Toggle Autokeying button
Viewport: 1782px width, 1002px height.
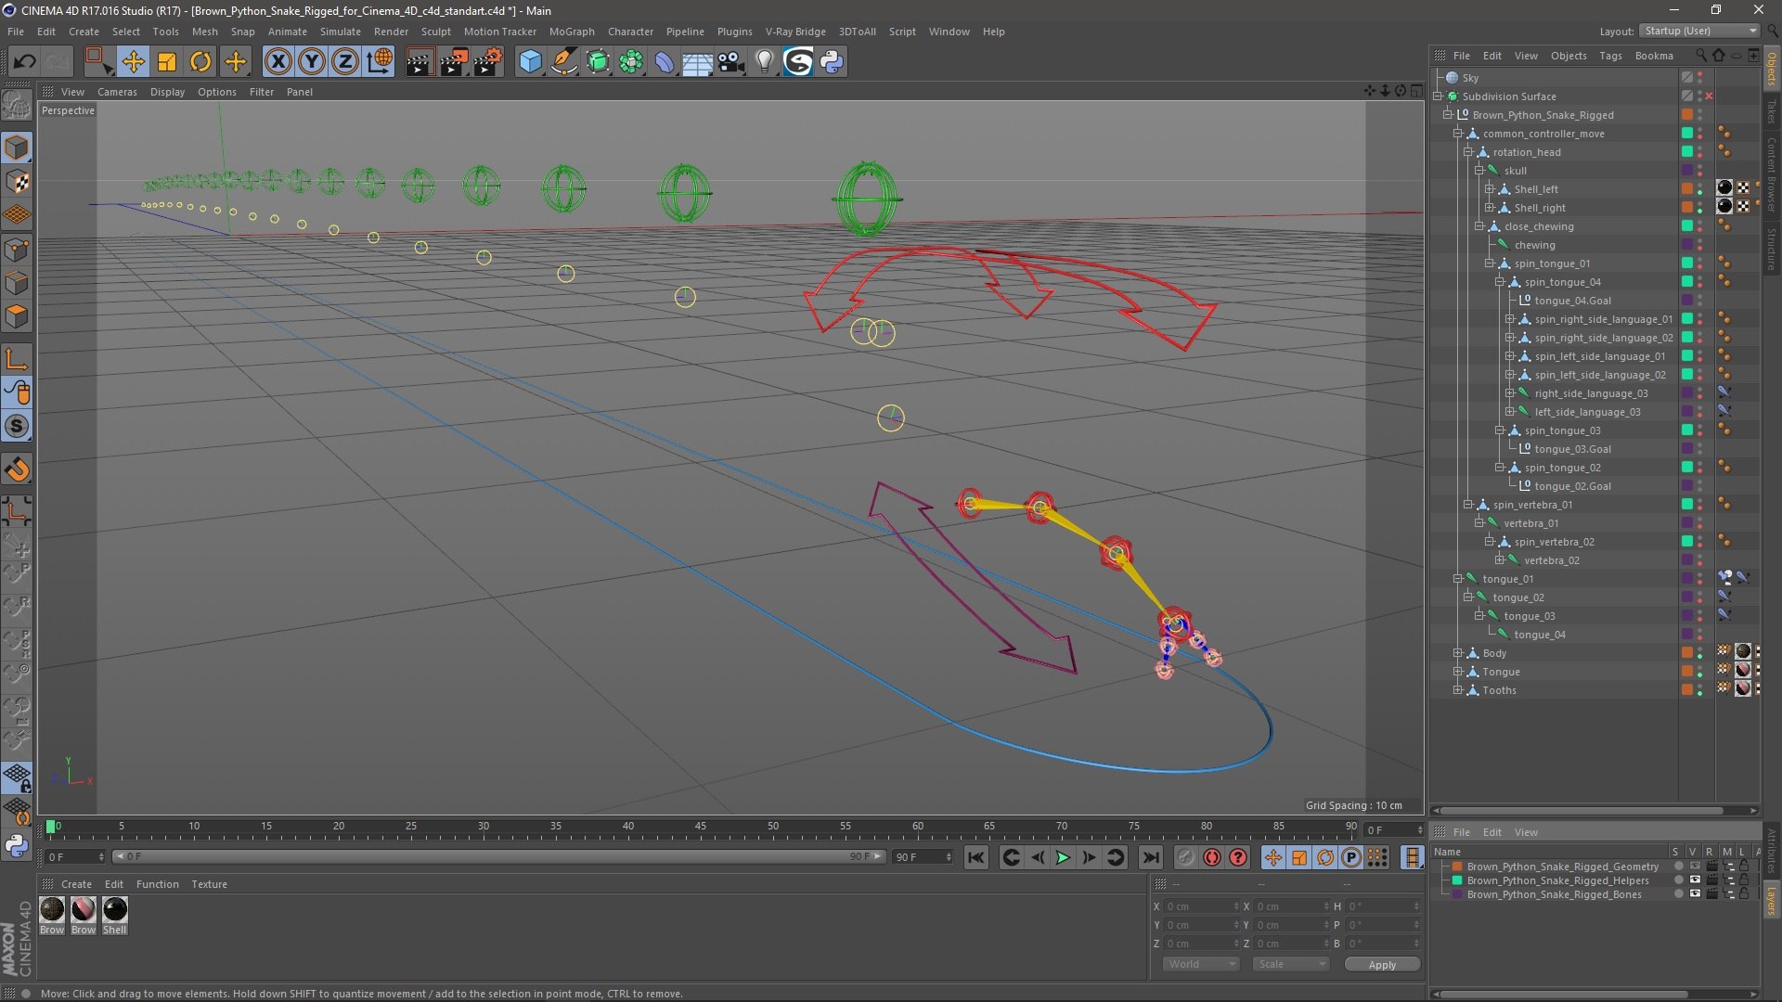(x=1211, y=858)
